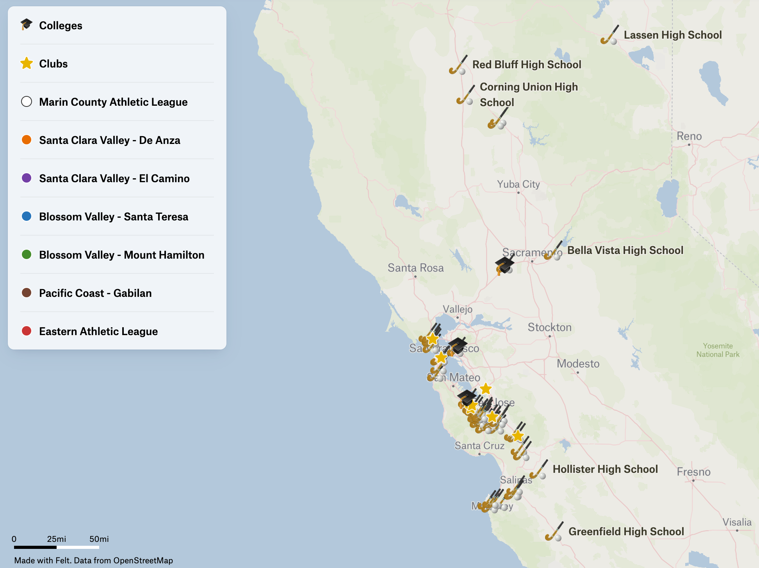This screenshot has width=759, height=568.
Task: Click the Corning Union High School stick icon
Action: [465, 95]
